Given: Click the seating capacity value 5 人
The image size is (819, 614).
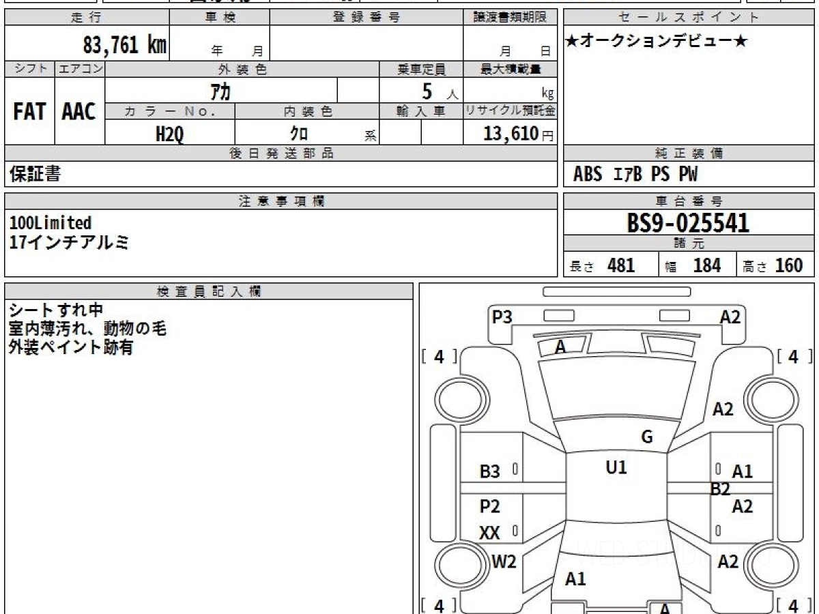Looking at the screenshot, I should click(x=440, y=91).
